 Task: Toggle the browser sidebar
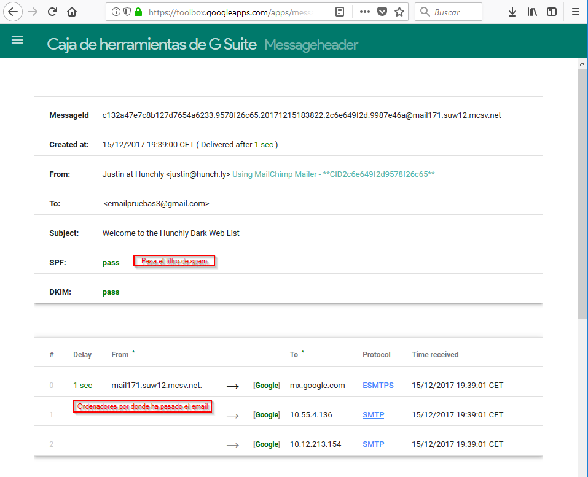point(552,12)
